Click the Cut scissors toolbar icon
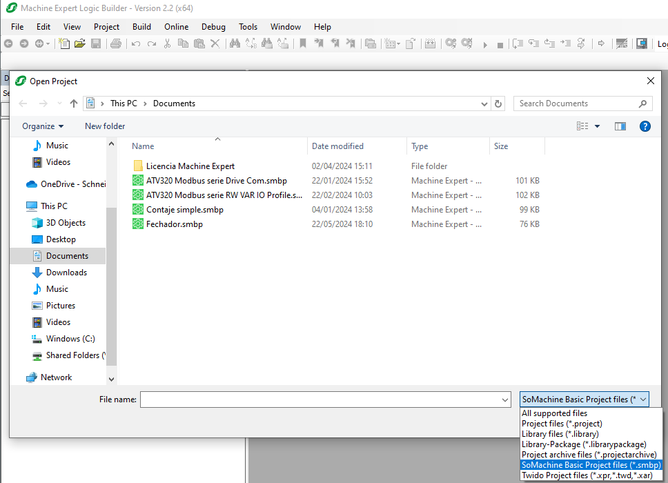The height and width of the screenshot is (483, 668). [x=168, y=43]
